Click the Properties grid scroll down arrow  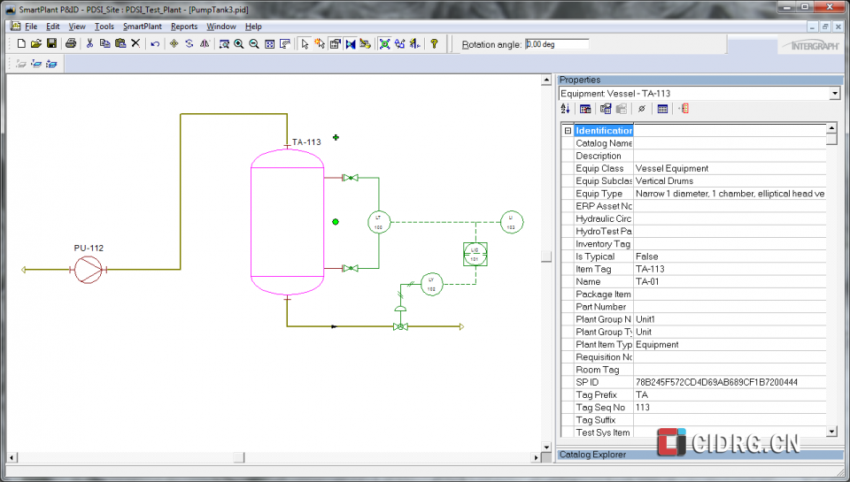[x=831, y=432]
